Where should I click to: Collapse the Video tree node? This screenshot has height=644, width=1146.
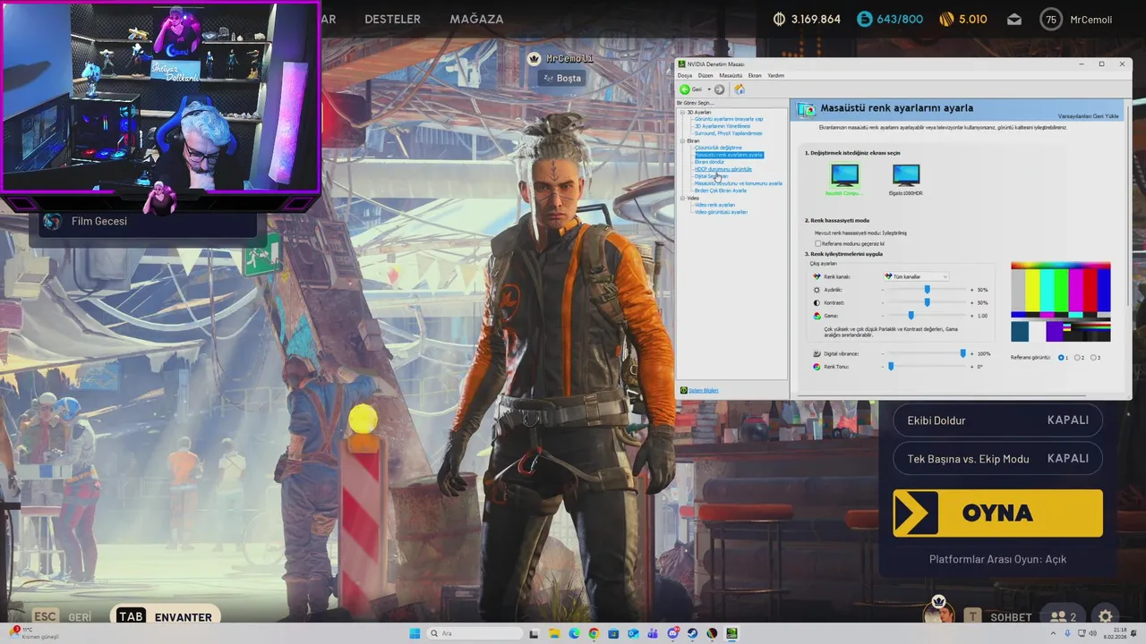[682, 198]
